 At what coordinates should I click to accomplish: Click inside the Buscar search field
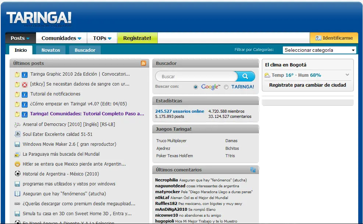click(x=197, y=76)
